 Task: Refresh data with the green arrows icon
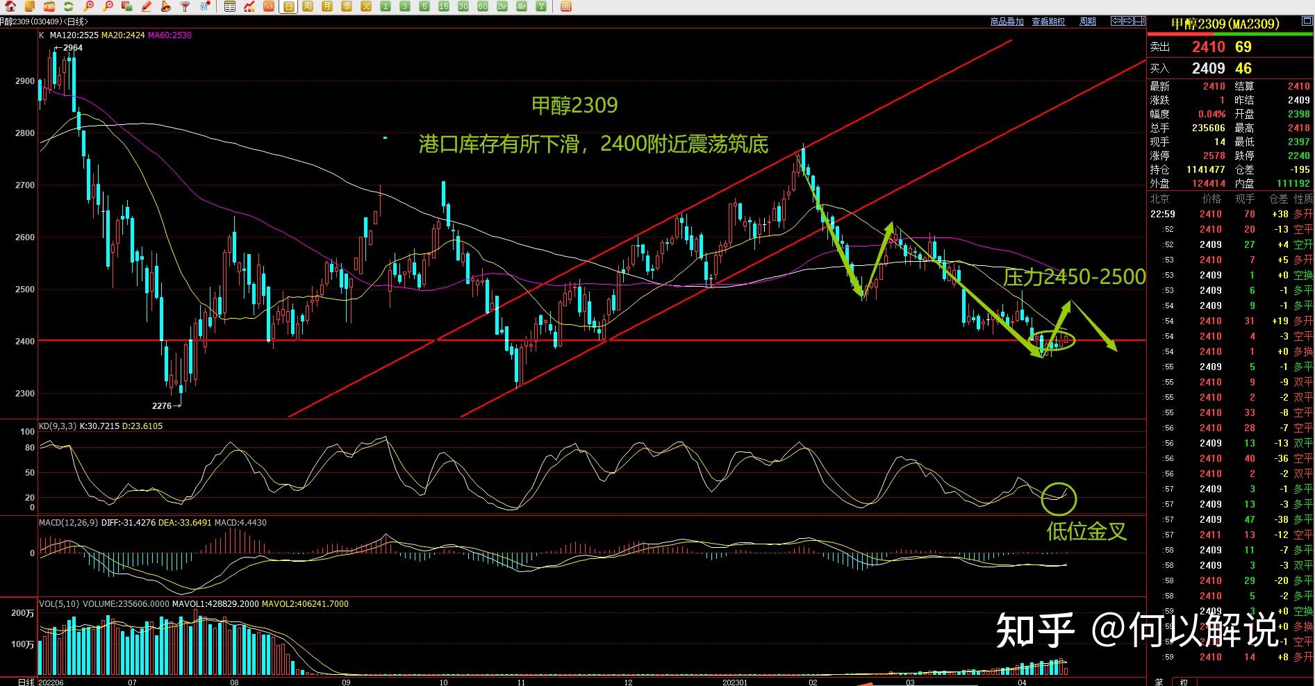tap(68, 6)
